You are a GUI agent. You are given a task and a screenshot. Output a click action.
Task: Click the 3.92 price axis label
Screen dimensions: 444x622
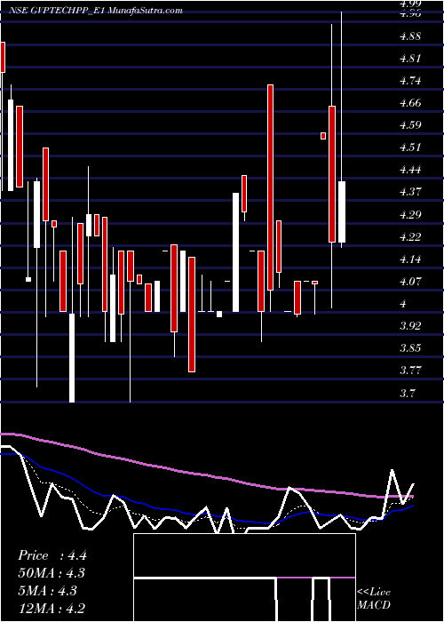coord(409,326)
